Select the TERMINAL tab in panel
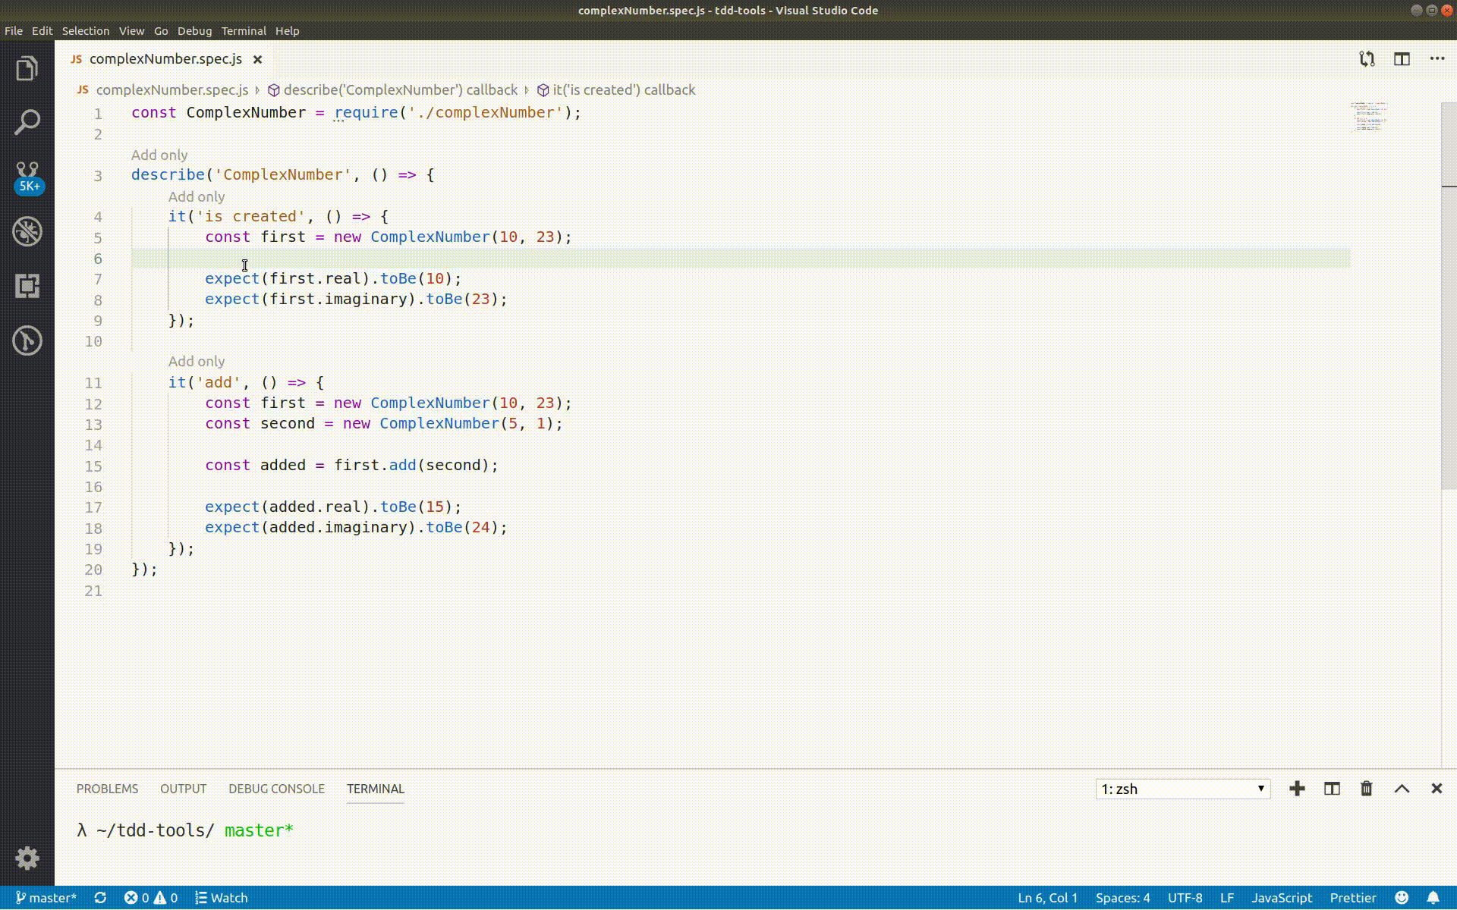The image size is (1457, 910). point(376,789)
